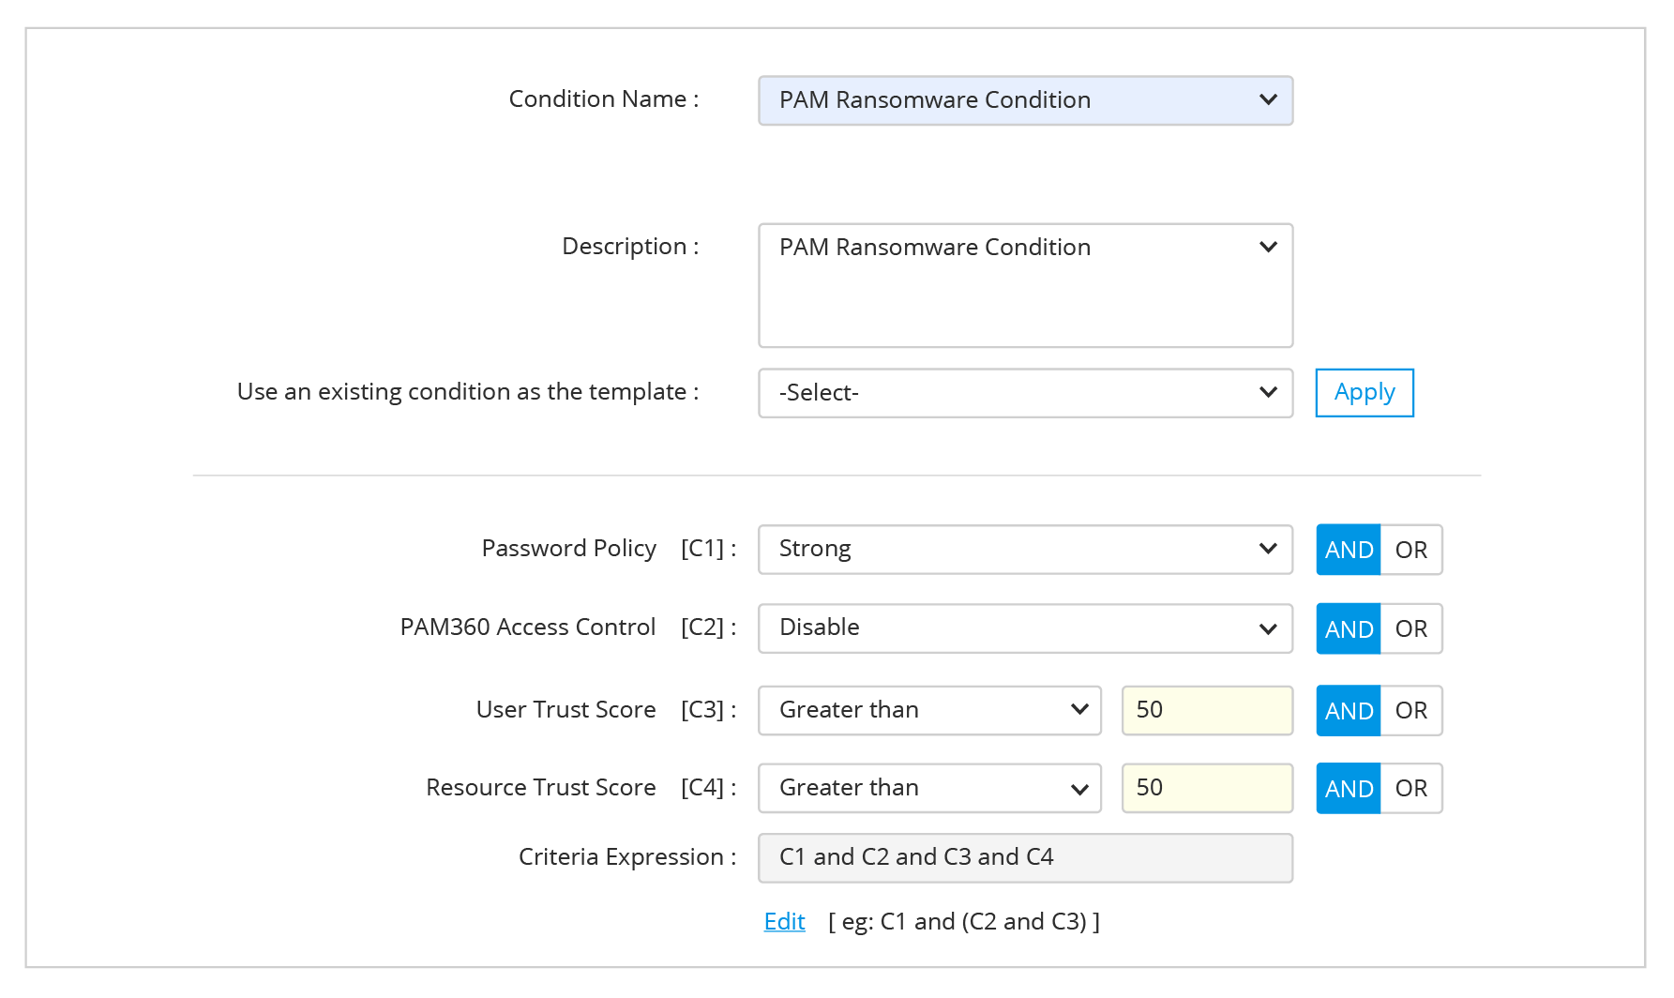The width and height of the screenshot is (1674, 998).
Task: Click the chevron on the -Select- dropdown
Action: (x=1268, y=393)
